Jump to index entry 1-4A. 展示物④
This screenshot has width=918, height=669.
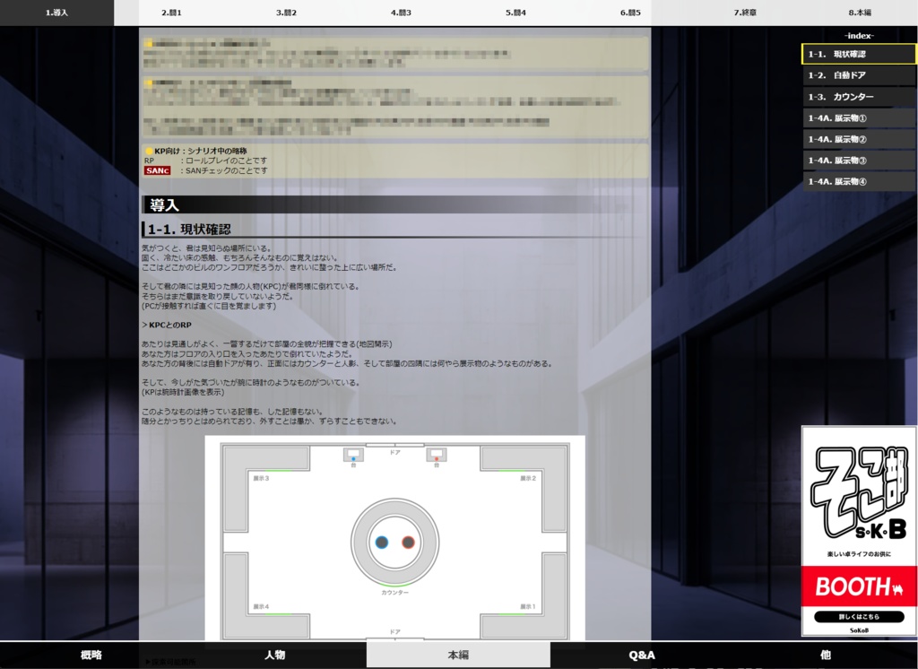coord(859,182)
